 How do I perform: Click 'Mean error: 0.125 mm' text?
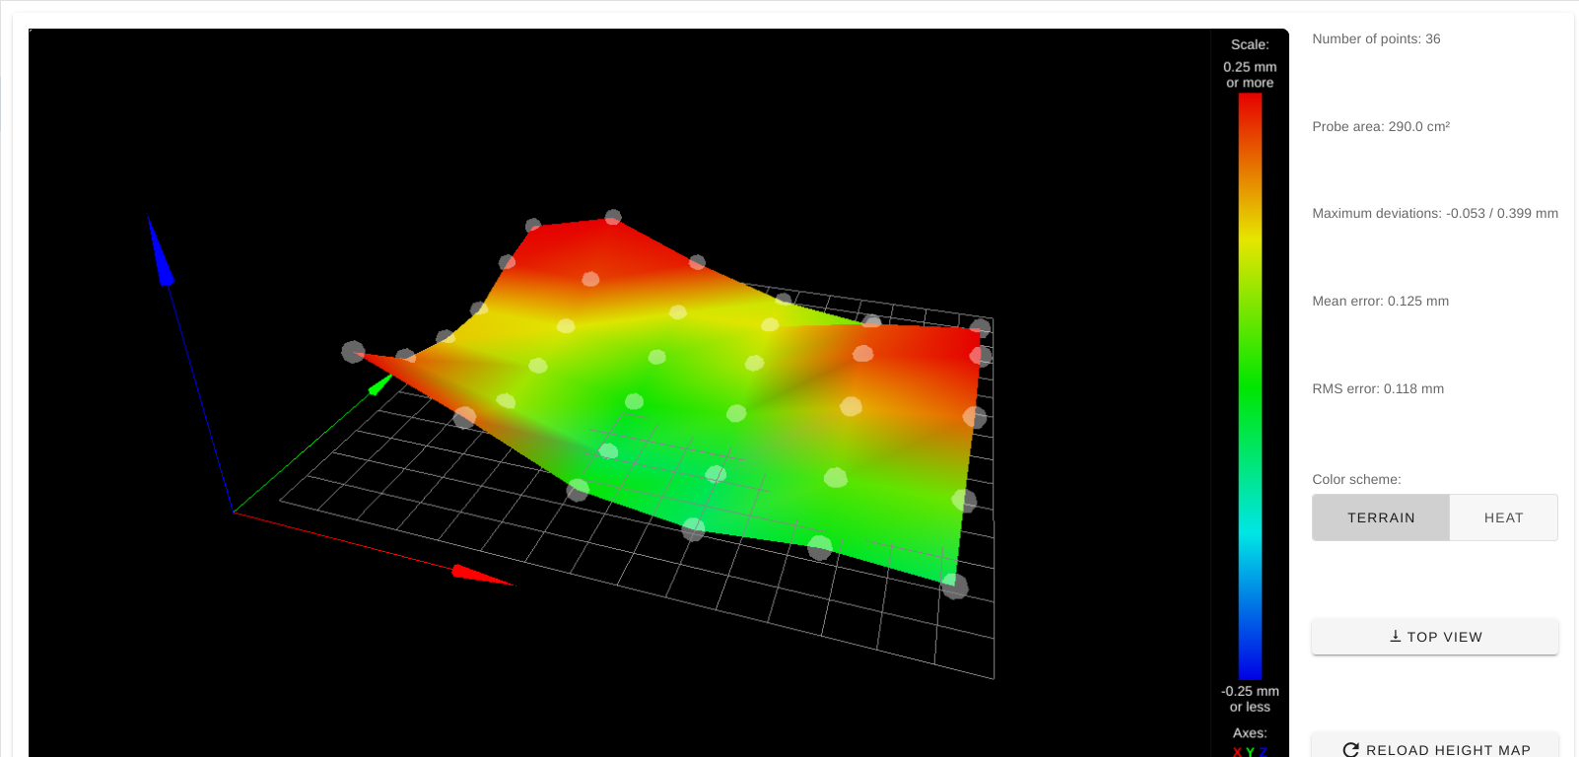(1380, 302)
